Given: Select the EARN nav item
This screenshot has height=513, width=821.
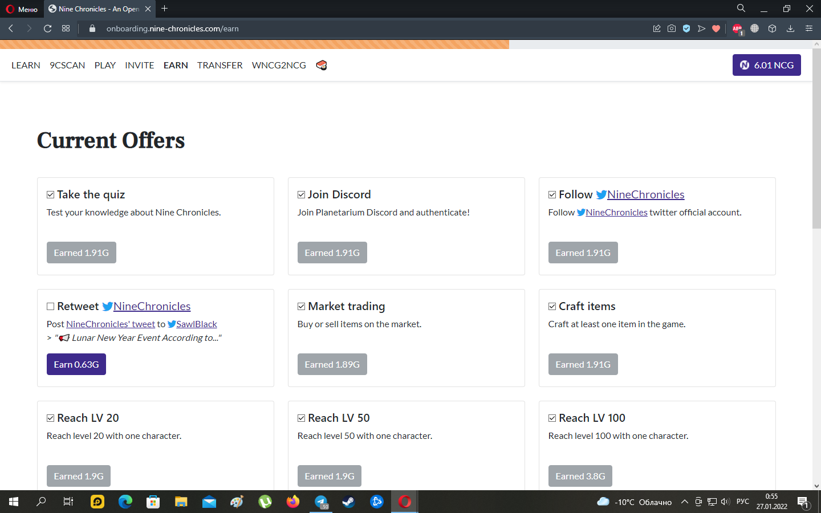Looking at the screenshot, I should coord(176,65).
